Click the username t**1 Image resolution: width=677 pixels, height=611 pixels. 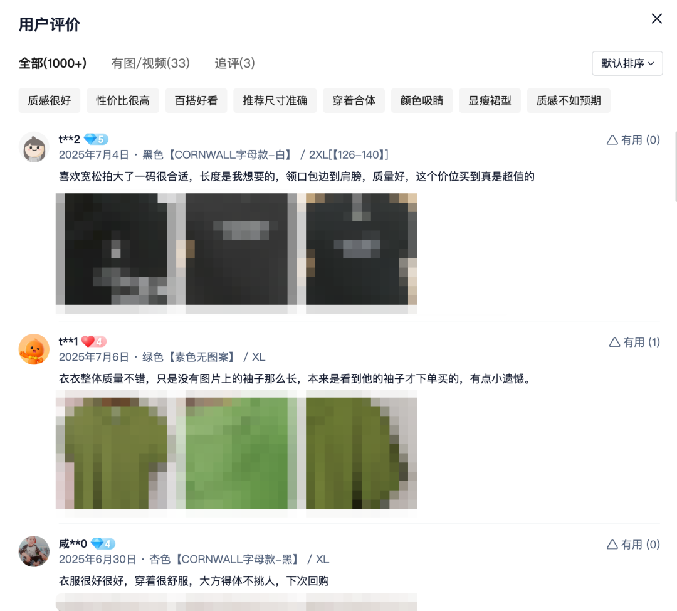pyautogui.click(x=68, y=341)
